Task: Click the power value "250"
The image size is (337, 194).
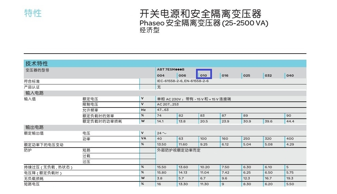Action: (x=247, y=139)
